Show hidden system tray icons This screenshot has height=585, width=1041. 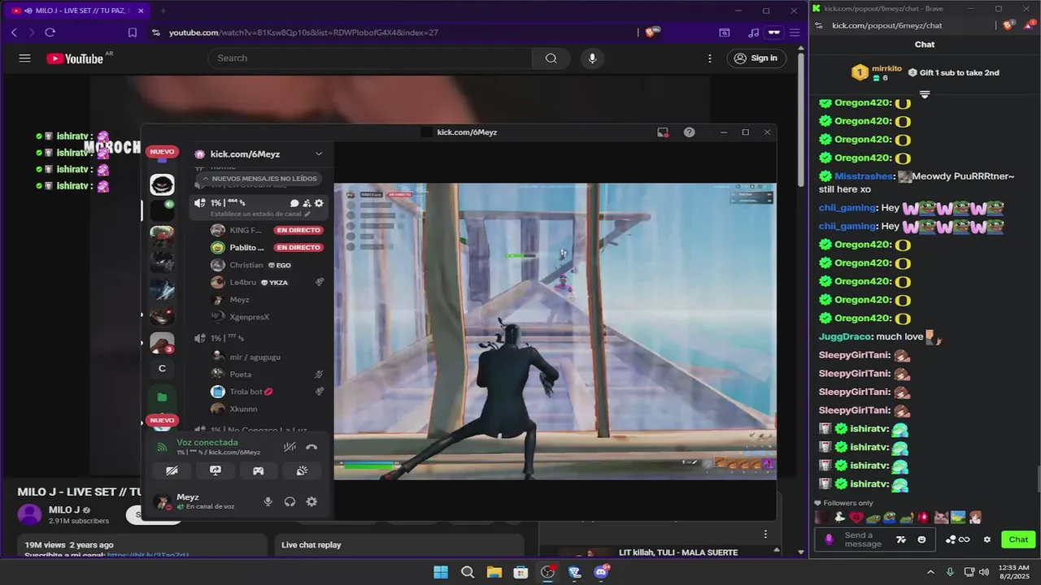(930, 572)
